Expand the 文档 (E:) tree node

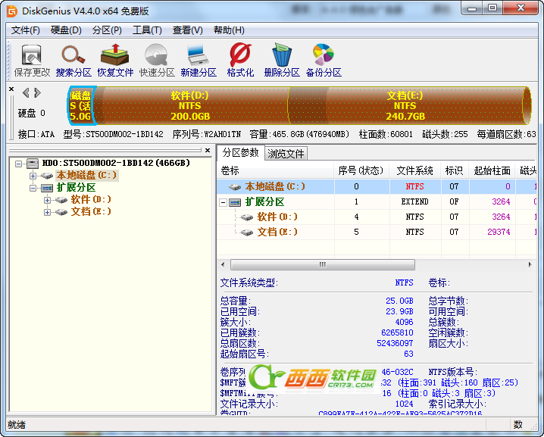47,212
